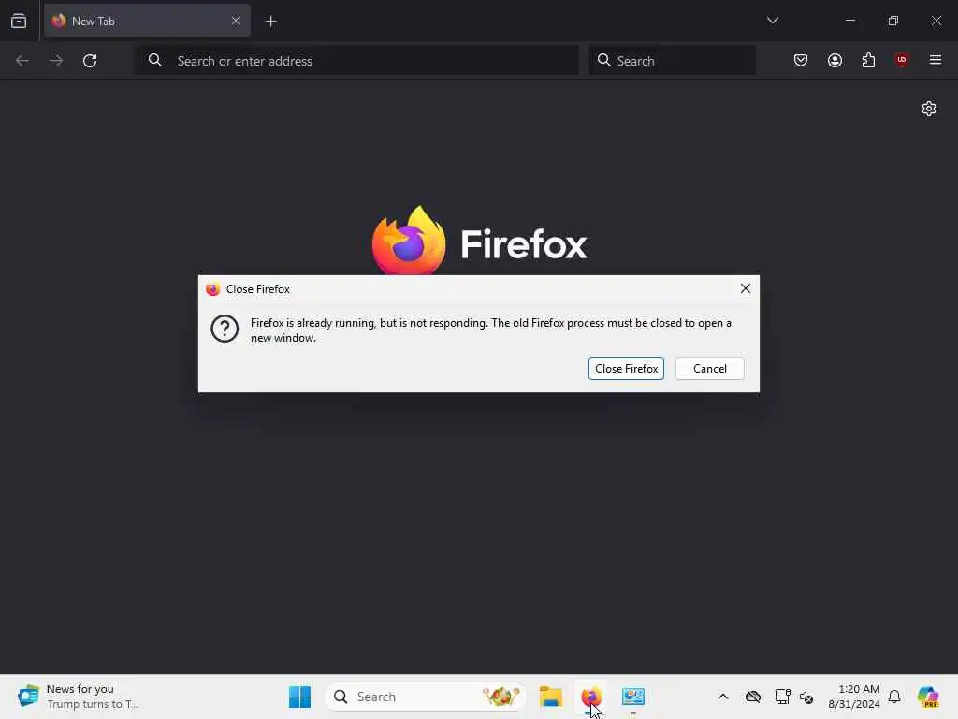This screenshot has width=958, height=719.
Task: Open the Firefox account icon
Action: click(x=835, y=60)
